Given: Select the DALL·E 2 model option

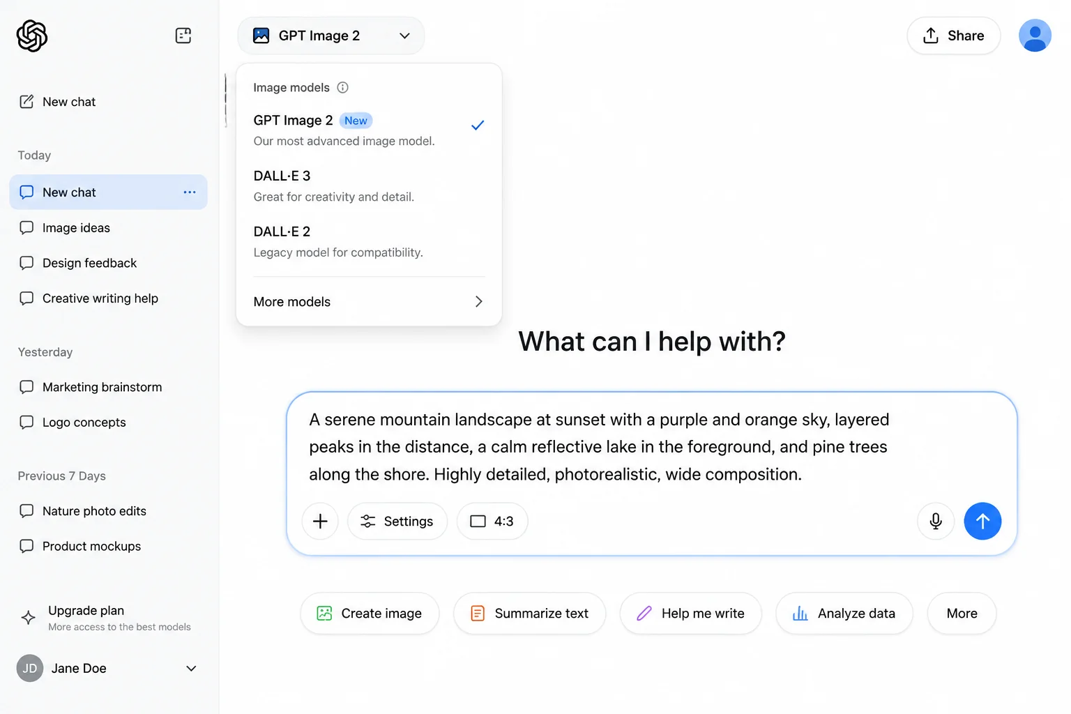Looking at the screenshot, I should coord(369,242).
